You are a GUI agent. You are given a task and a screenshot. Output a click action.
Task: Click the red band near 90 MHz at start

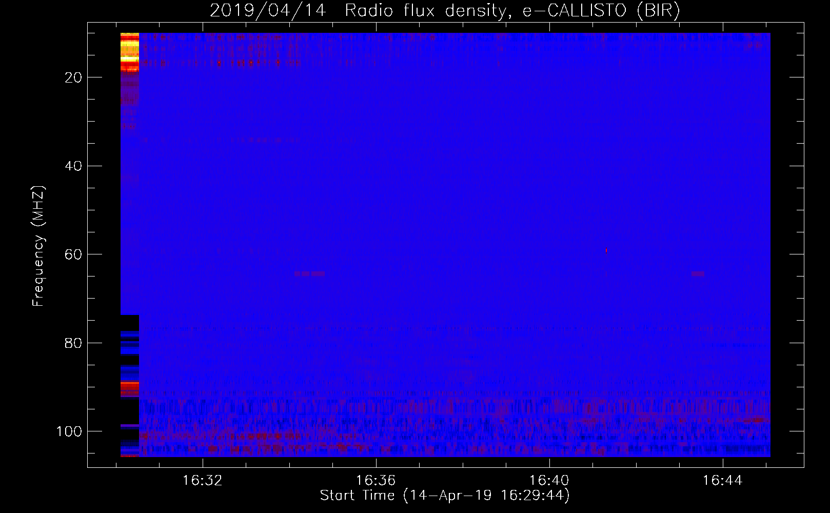(x=130, y=387)
